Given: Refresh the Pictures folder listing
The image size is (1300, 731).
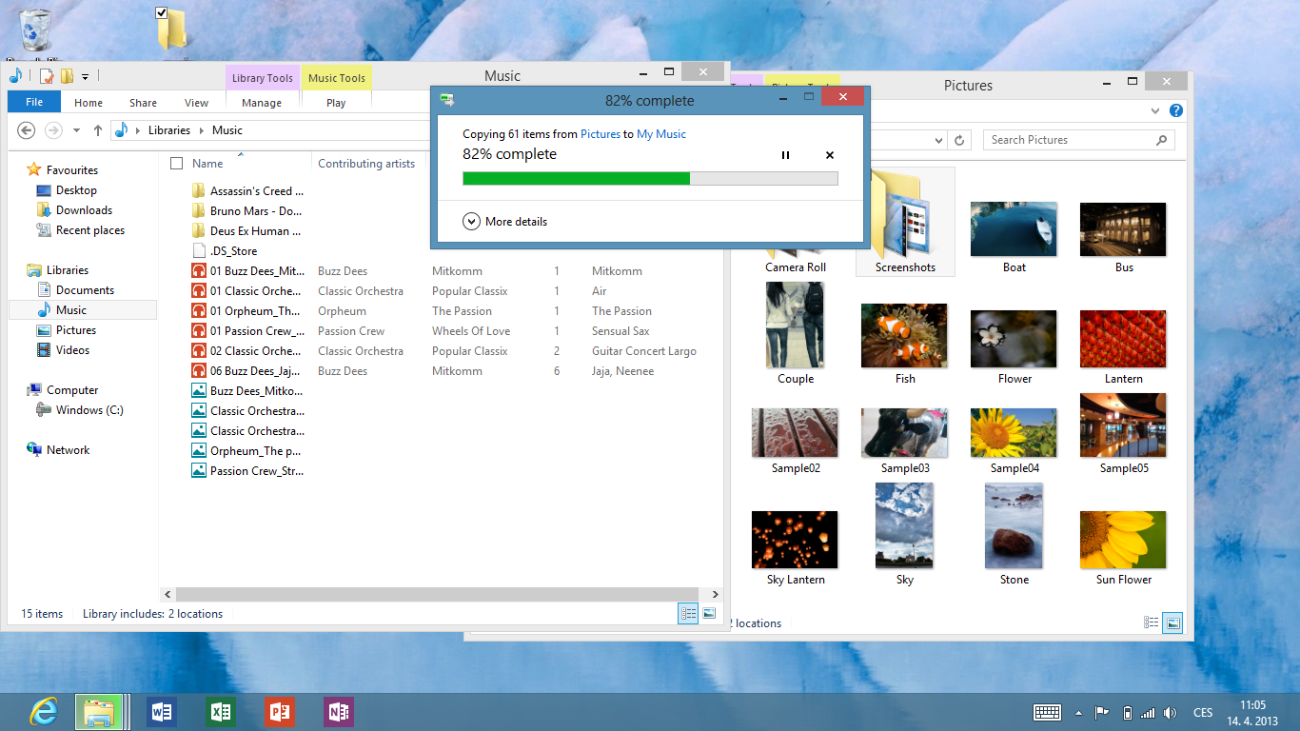Looking at the screenshot, I should 960,140.
